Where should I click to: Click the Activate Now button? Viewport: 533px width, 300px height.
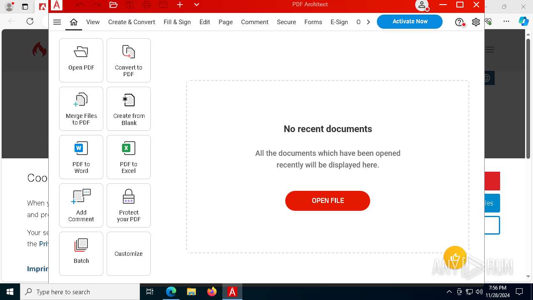pos(410,22)
